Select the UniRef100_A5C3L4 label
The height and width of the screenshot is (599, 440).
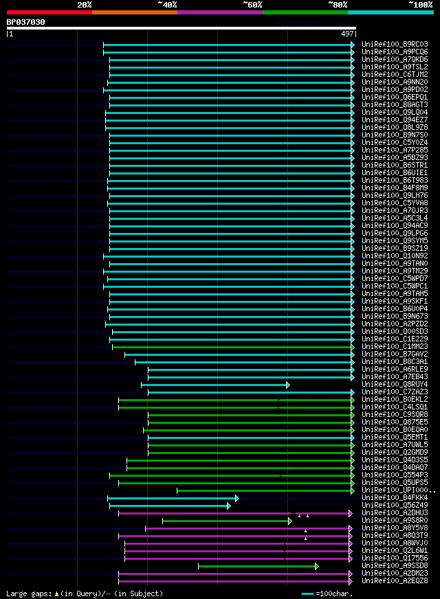(395, 218)
